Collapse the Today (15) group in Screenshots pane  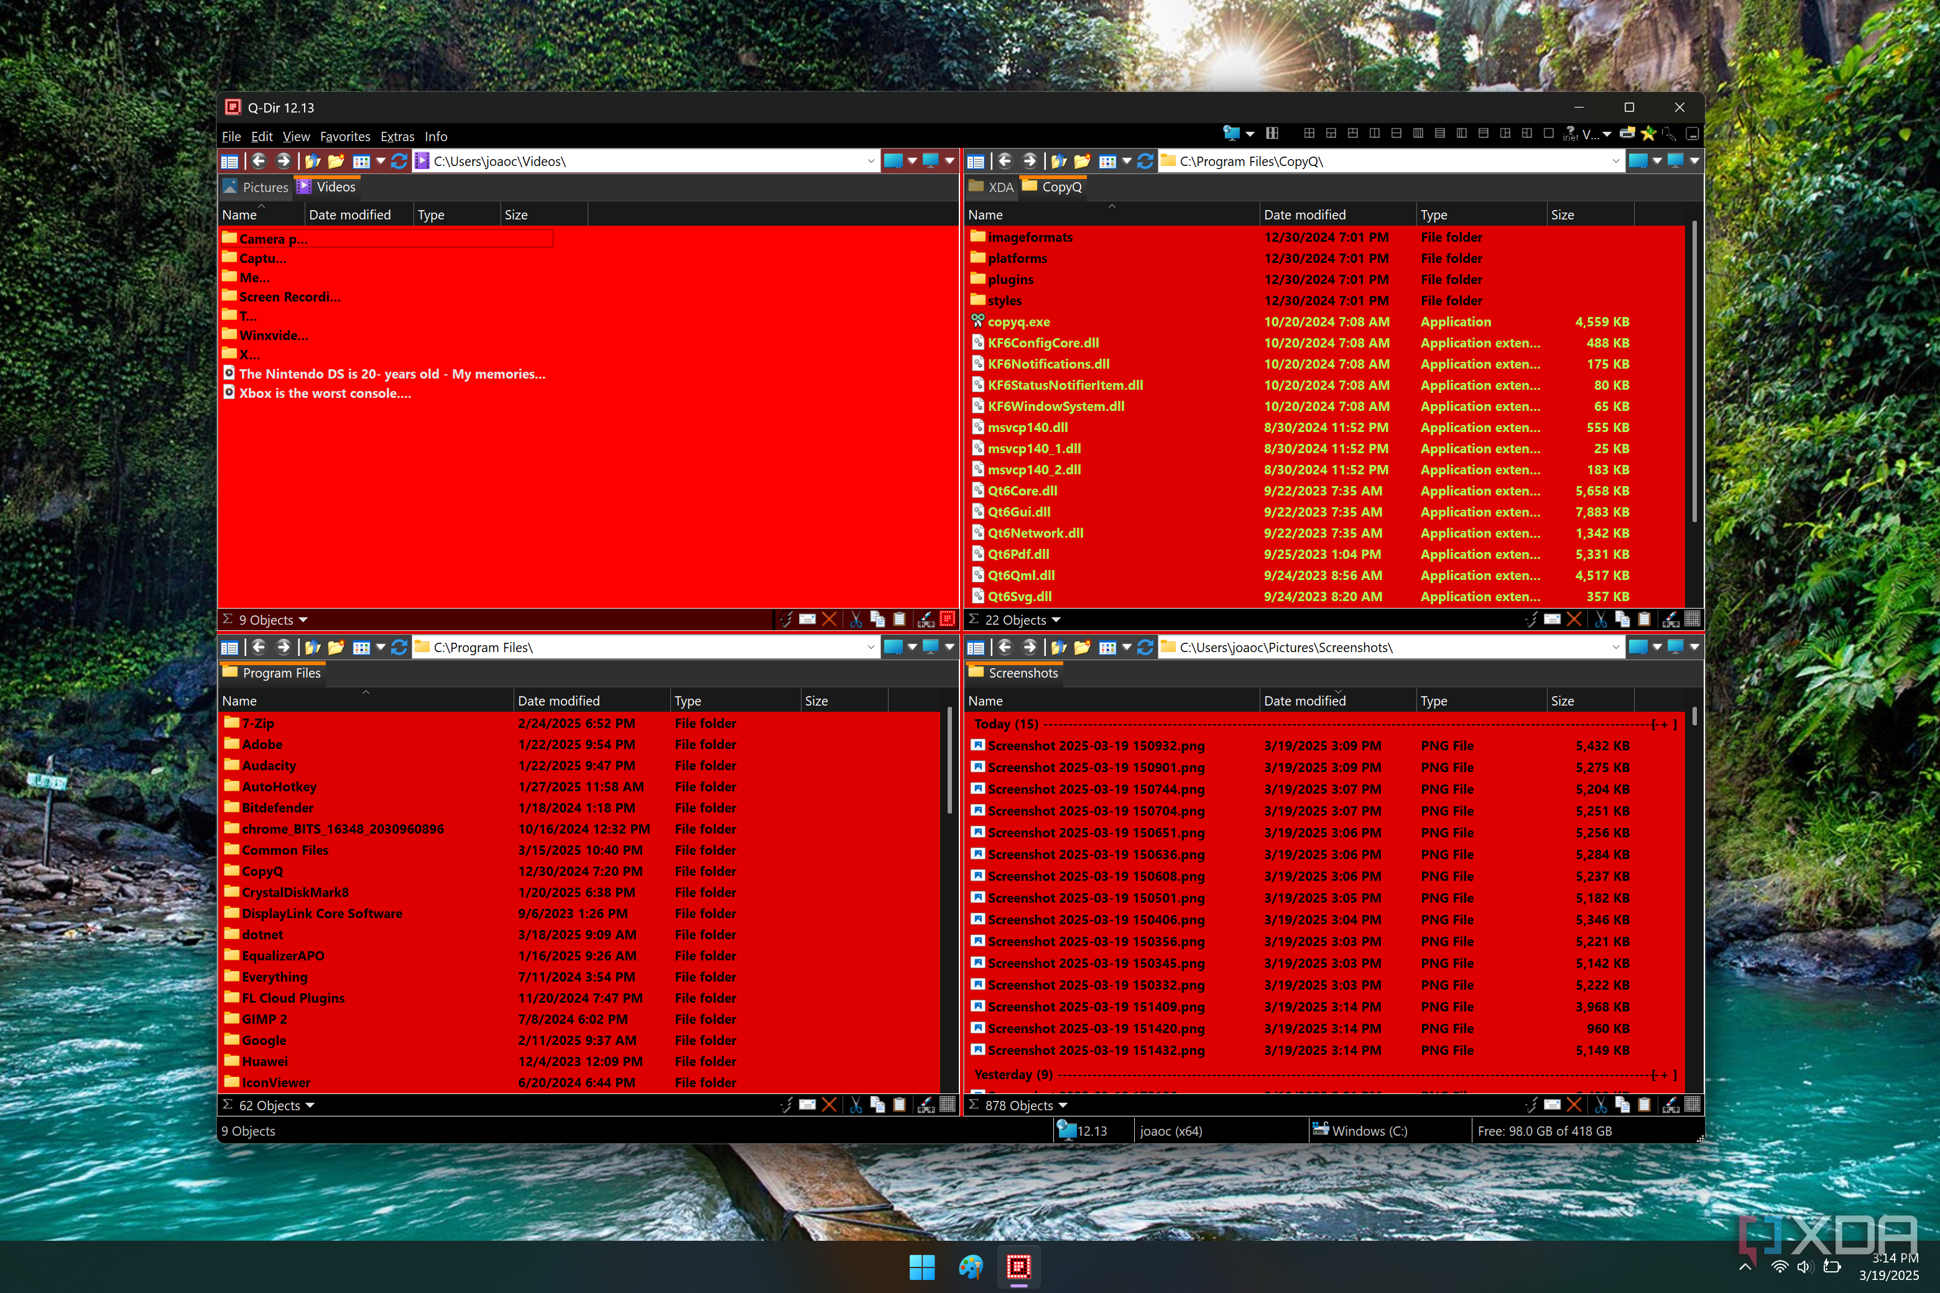tap(1665, 724)
